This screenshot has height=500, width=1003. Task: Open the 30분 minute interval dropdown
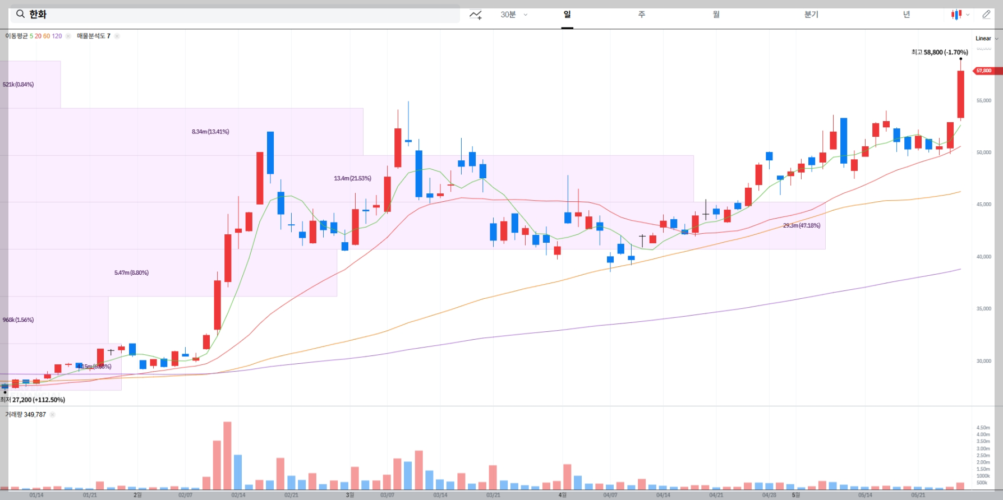pos(514,15)
